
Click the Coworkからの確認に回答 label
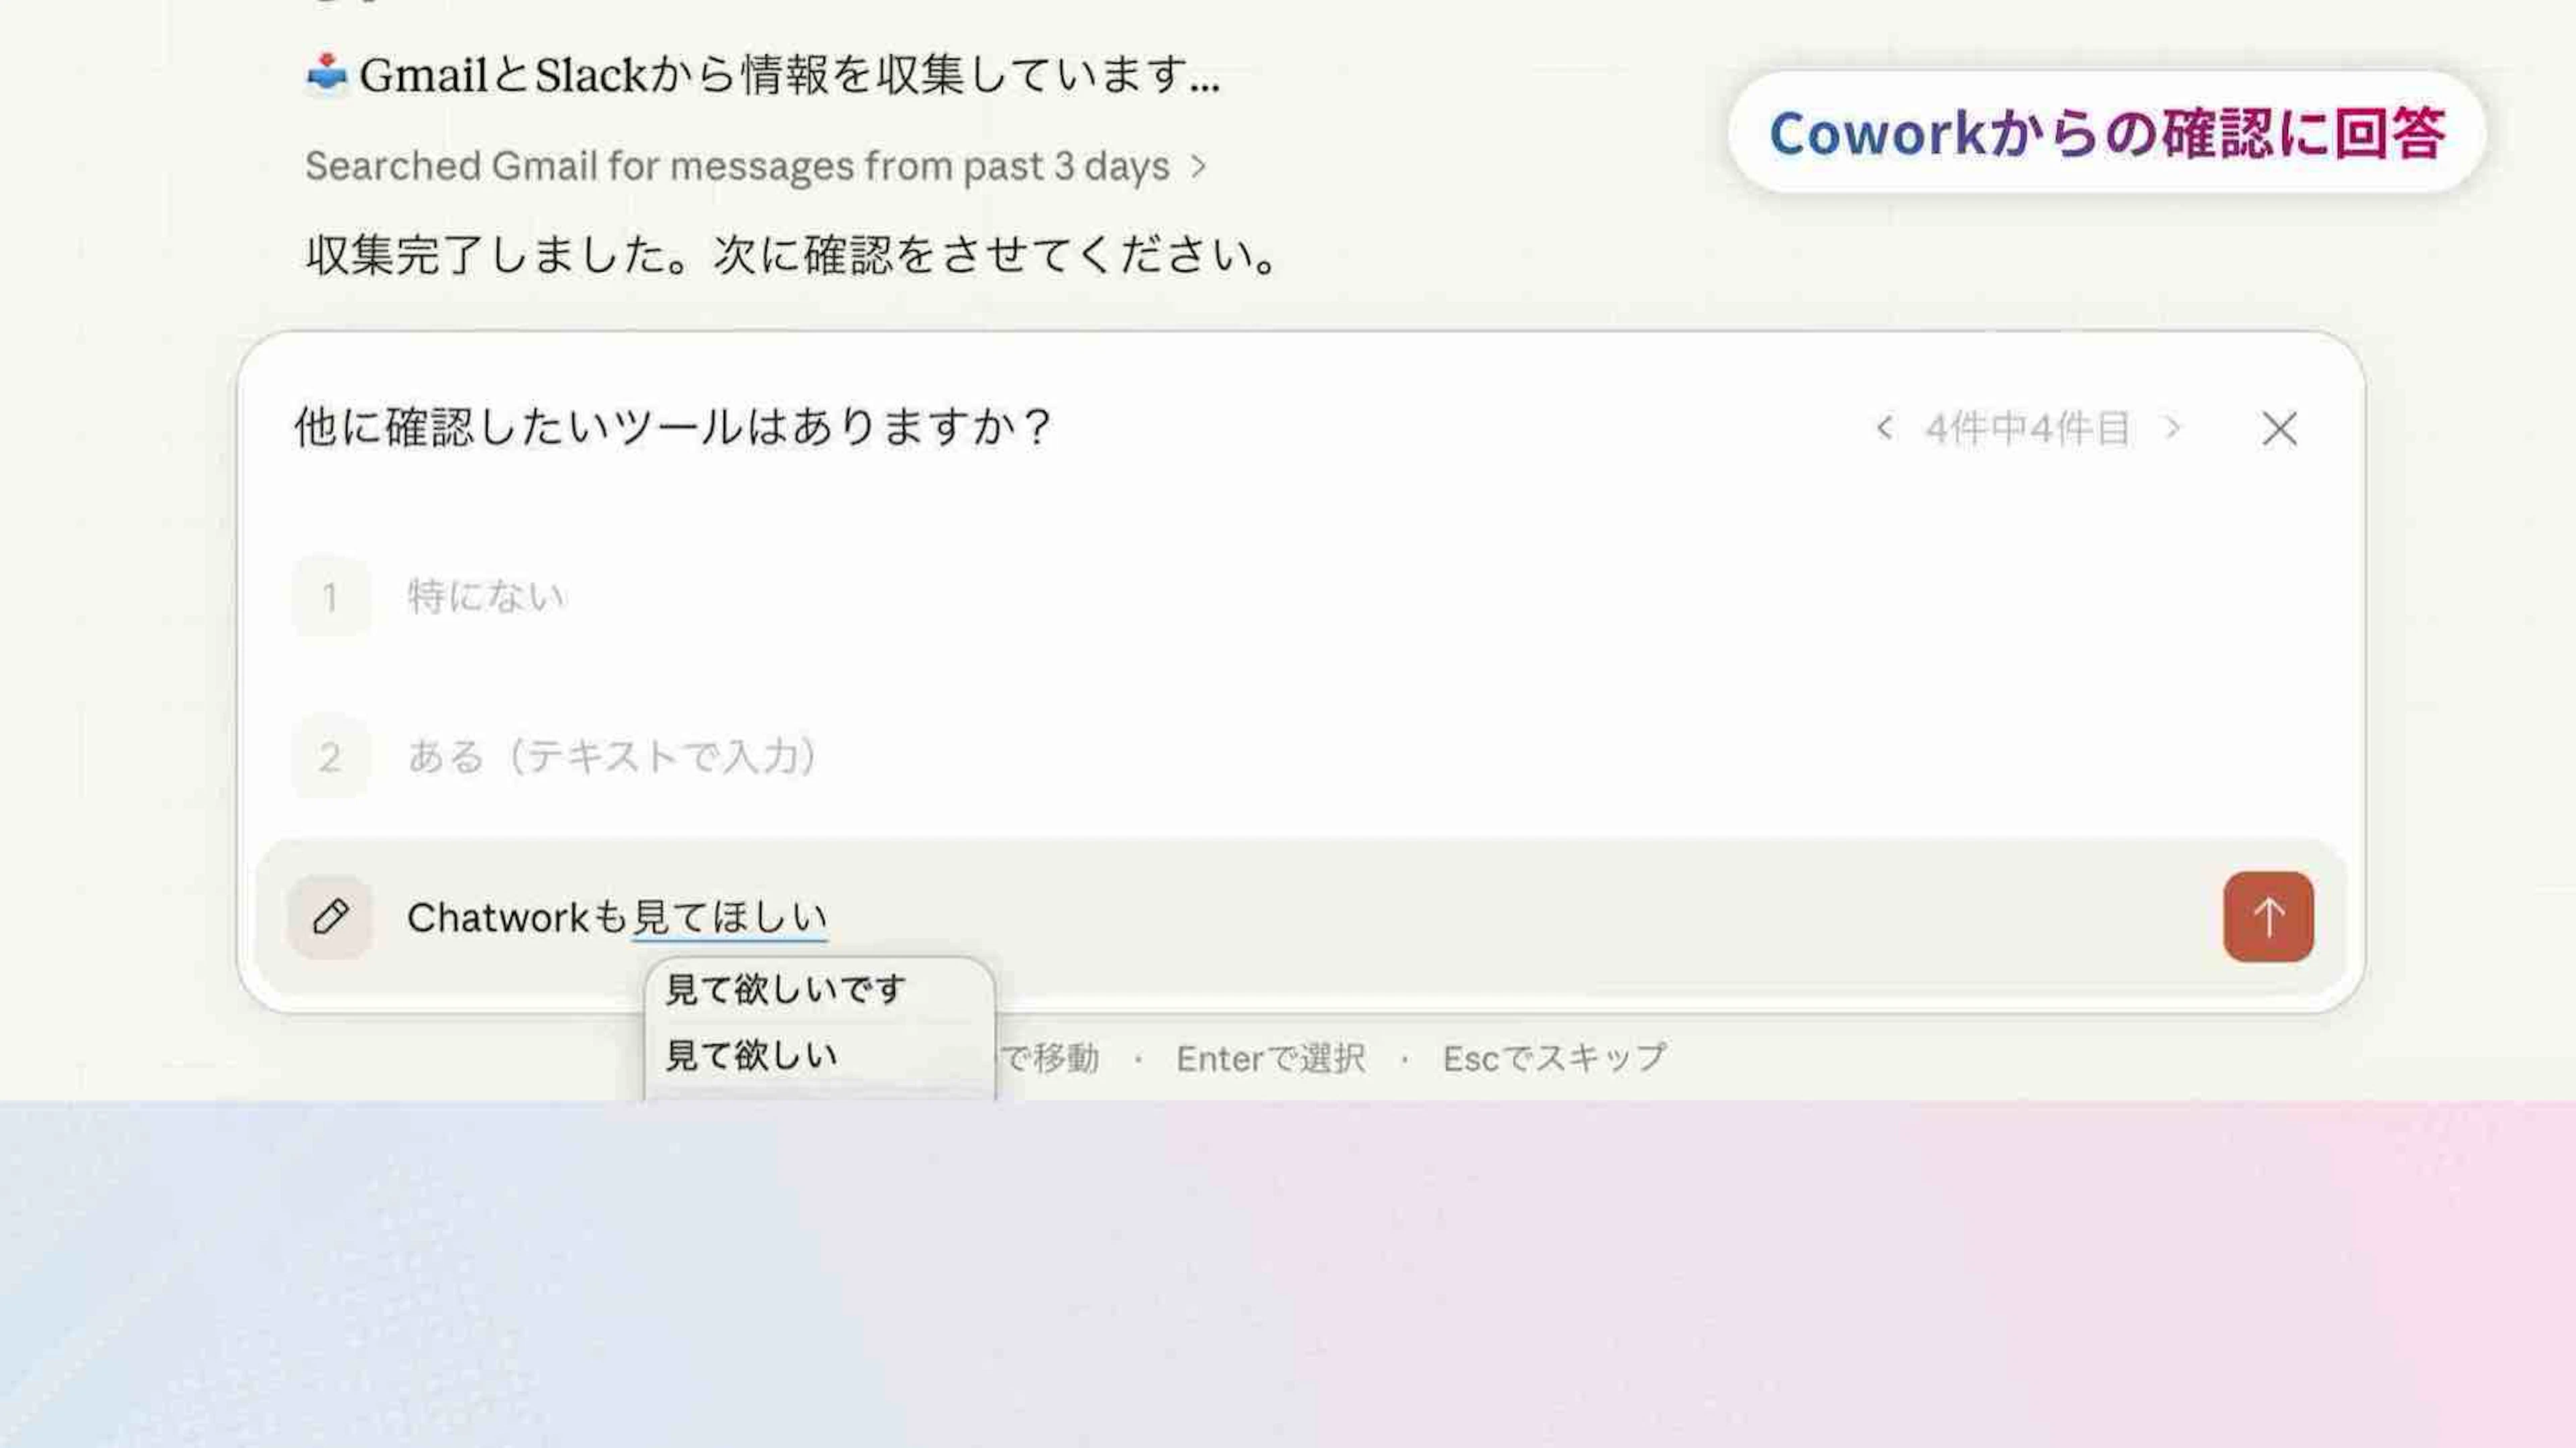point(2107,132)
